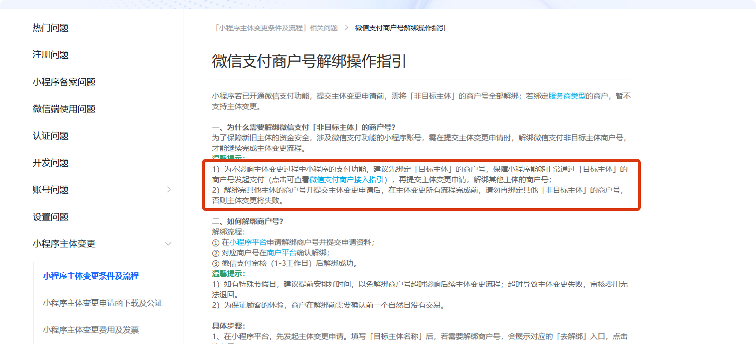Click the green 温馨提示 label above 如有特殊节假日

229,274
